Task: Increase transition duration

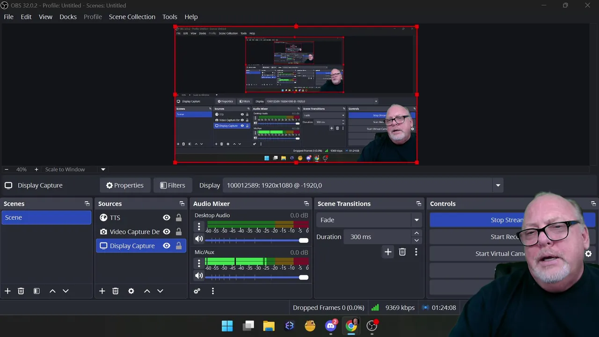Action: click(x=416, y=233)
